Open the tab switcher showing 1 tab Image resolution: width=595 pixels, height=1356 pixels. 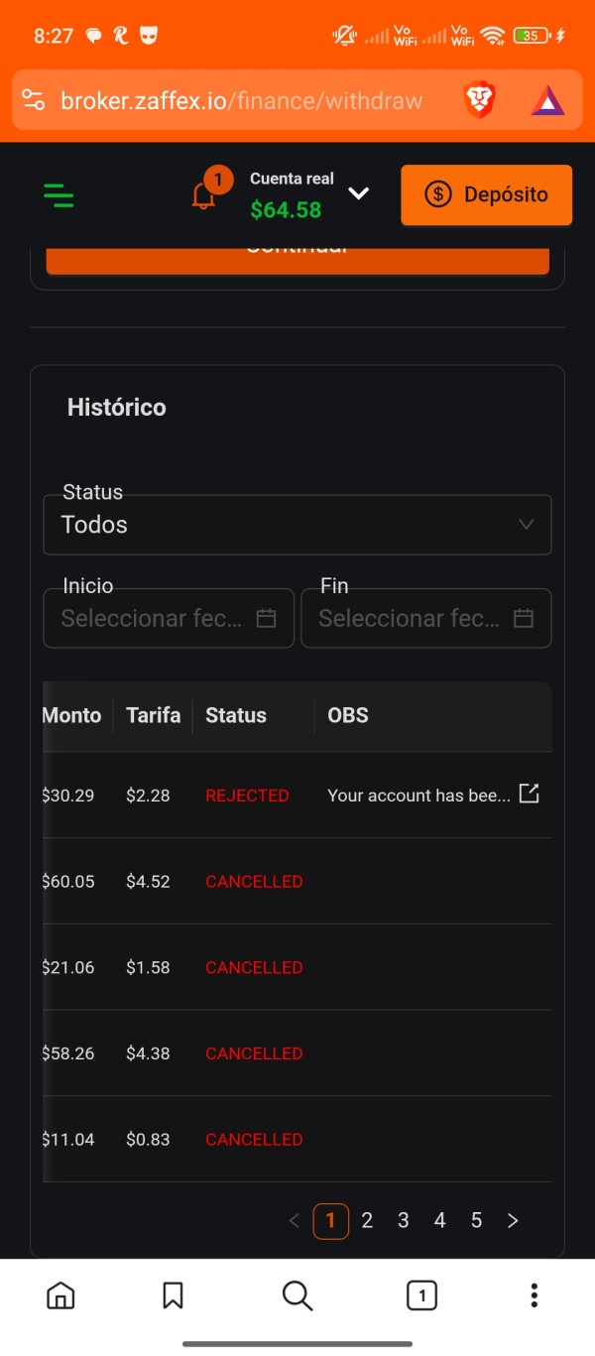coord(421,1294)
